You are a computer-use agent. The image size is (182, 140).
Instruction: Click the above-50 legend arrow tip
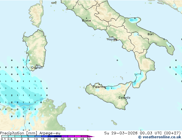tap(91, 136)
